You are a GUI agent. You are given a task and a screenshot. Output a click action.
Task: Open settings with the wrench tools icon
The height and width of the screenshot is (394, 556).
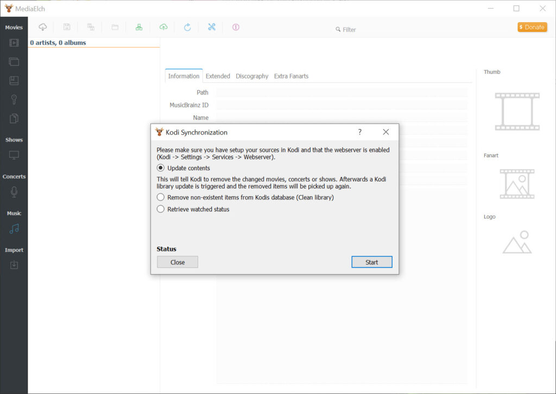click(212, 27)
